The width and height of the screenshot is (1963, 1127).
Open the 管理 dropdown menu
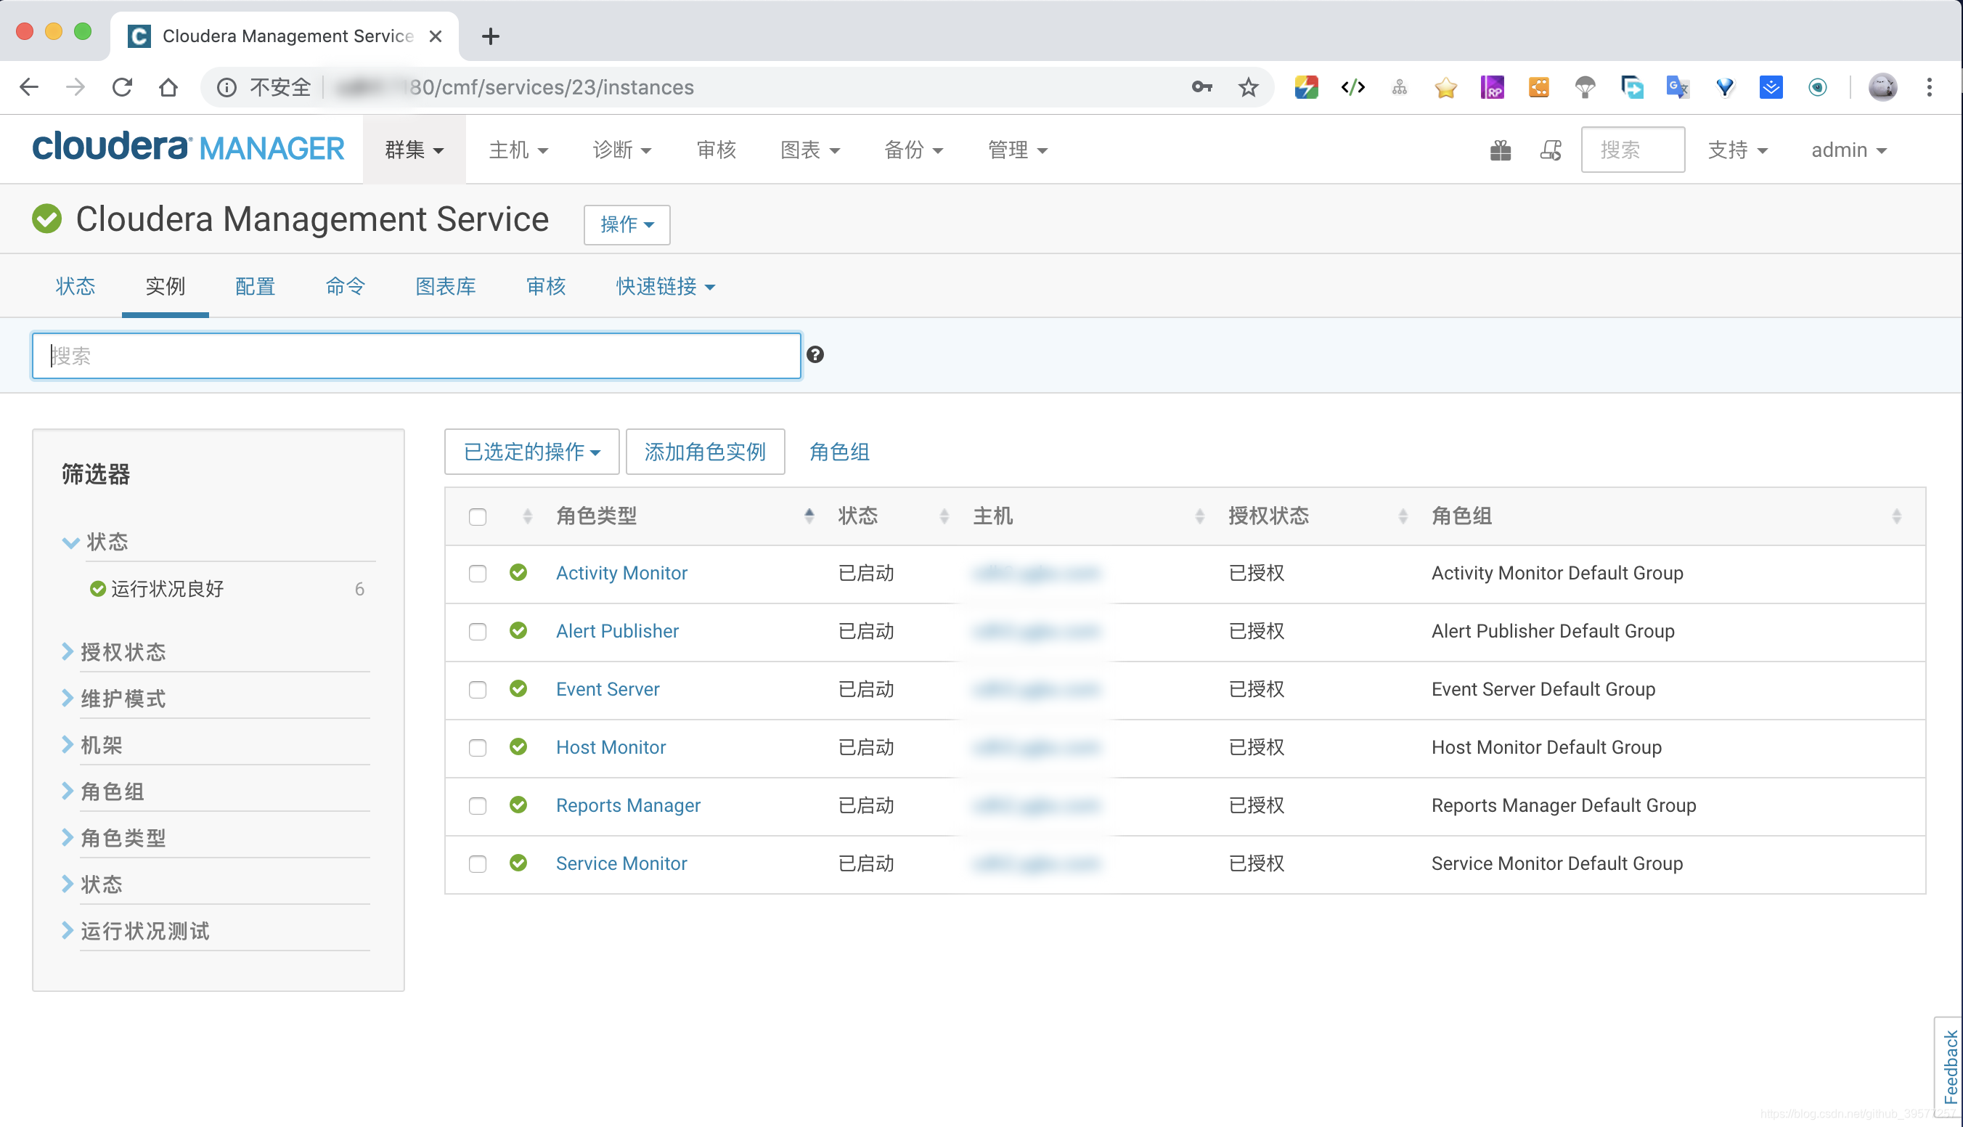click(x=1018, y=150)
